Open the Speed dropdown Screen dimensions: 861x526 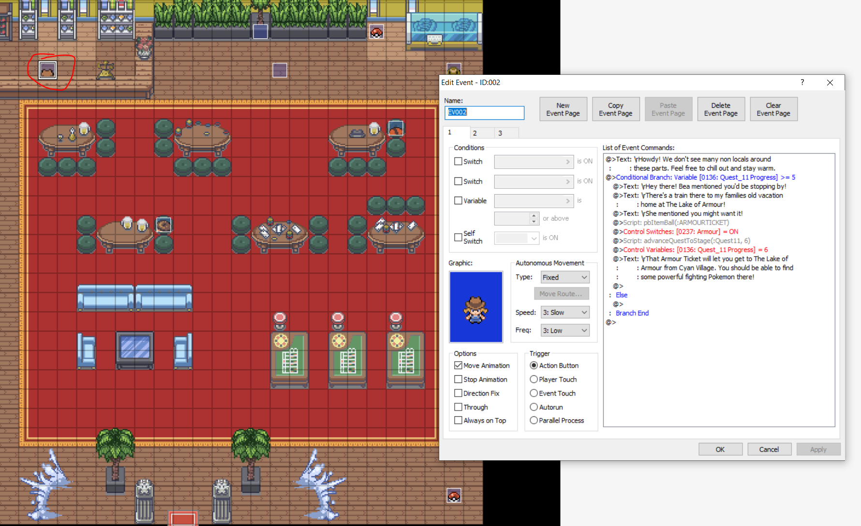coord(564,313)
